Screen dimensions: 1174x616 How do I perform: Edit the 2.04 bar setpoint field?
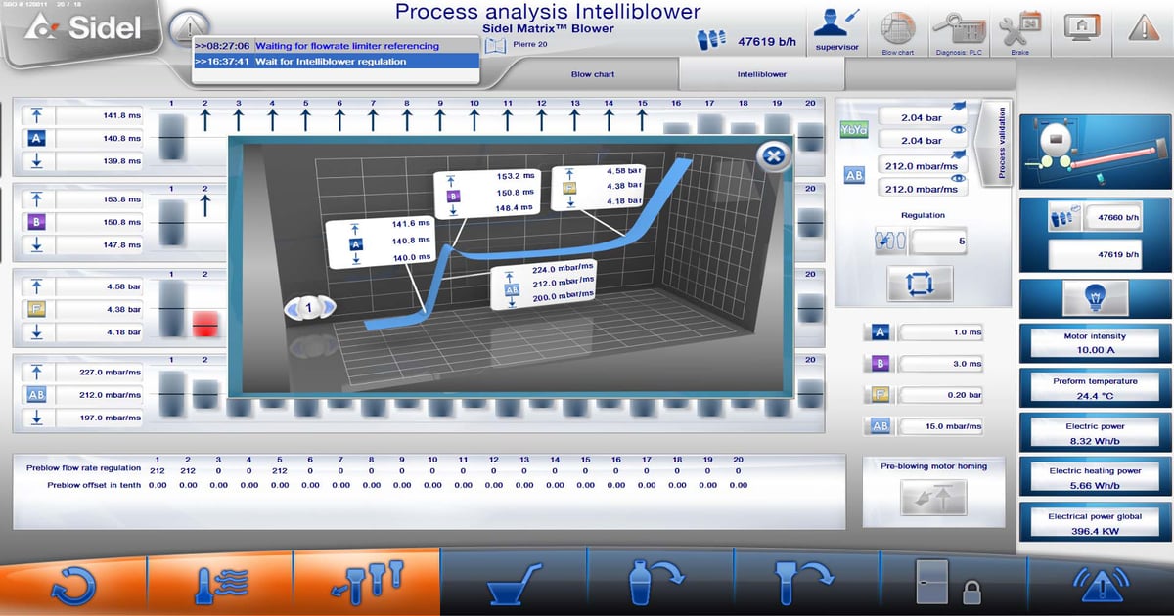(x=922, y=117)
